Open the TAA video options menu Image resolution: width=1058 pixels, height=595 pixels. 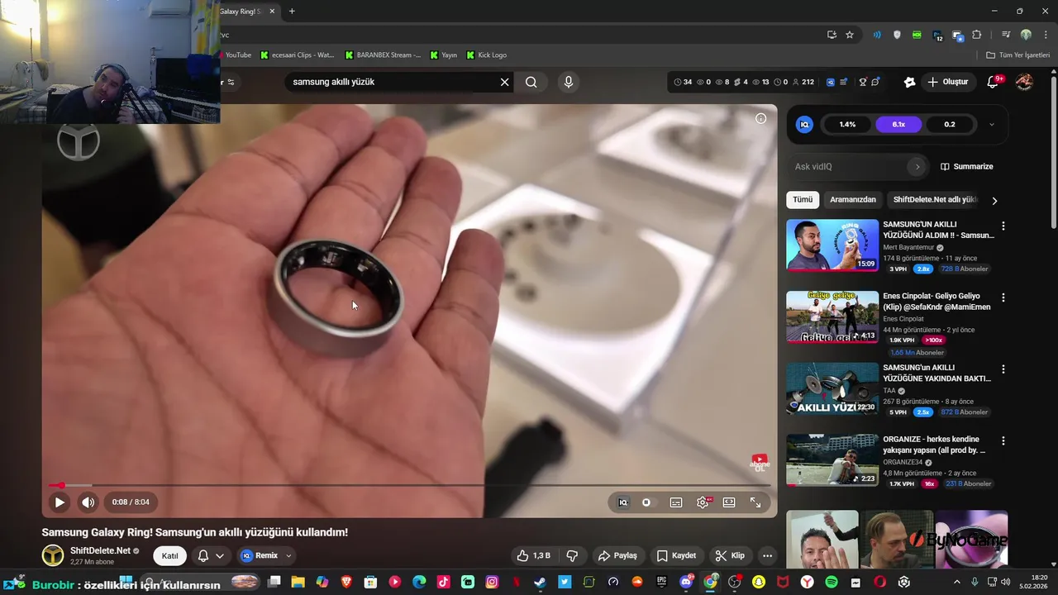pyautogui.click(x=1003, y=369)
